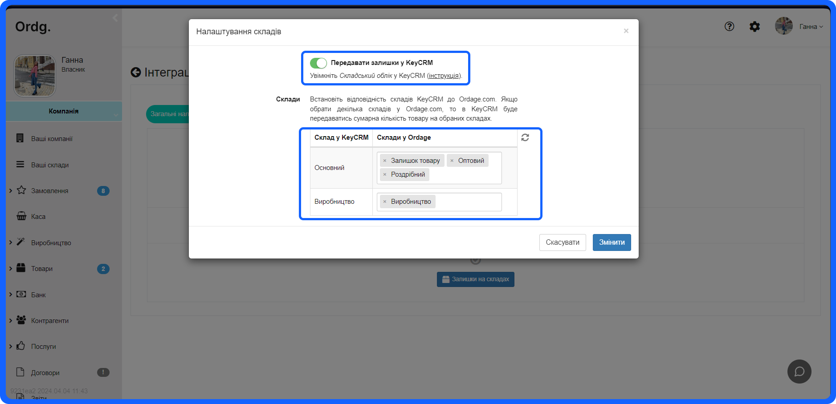The height and width of the screenshot is (404, 836).
Task: Toggle the stock transfer to KeyCRM switch
Action: (318, 63)
